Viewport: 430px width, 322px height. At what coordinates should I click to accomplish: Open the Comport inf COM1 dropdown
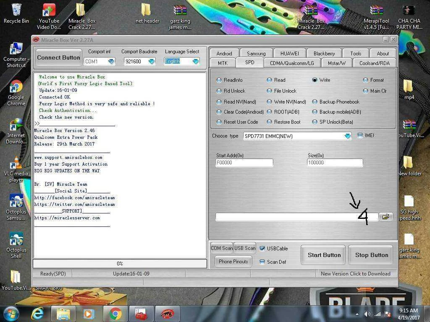click(111, 61)
